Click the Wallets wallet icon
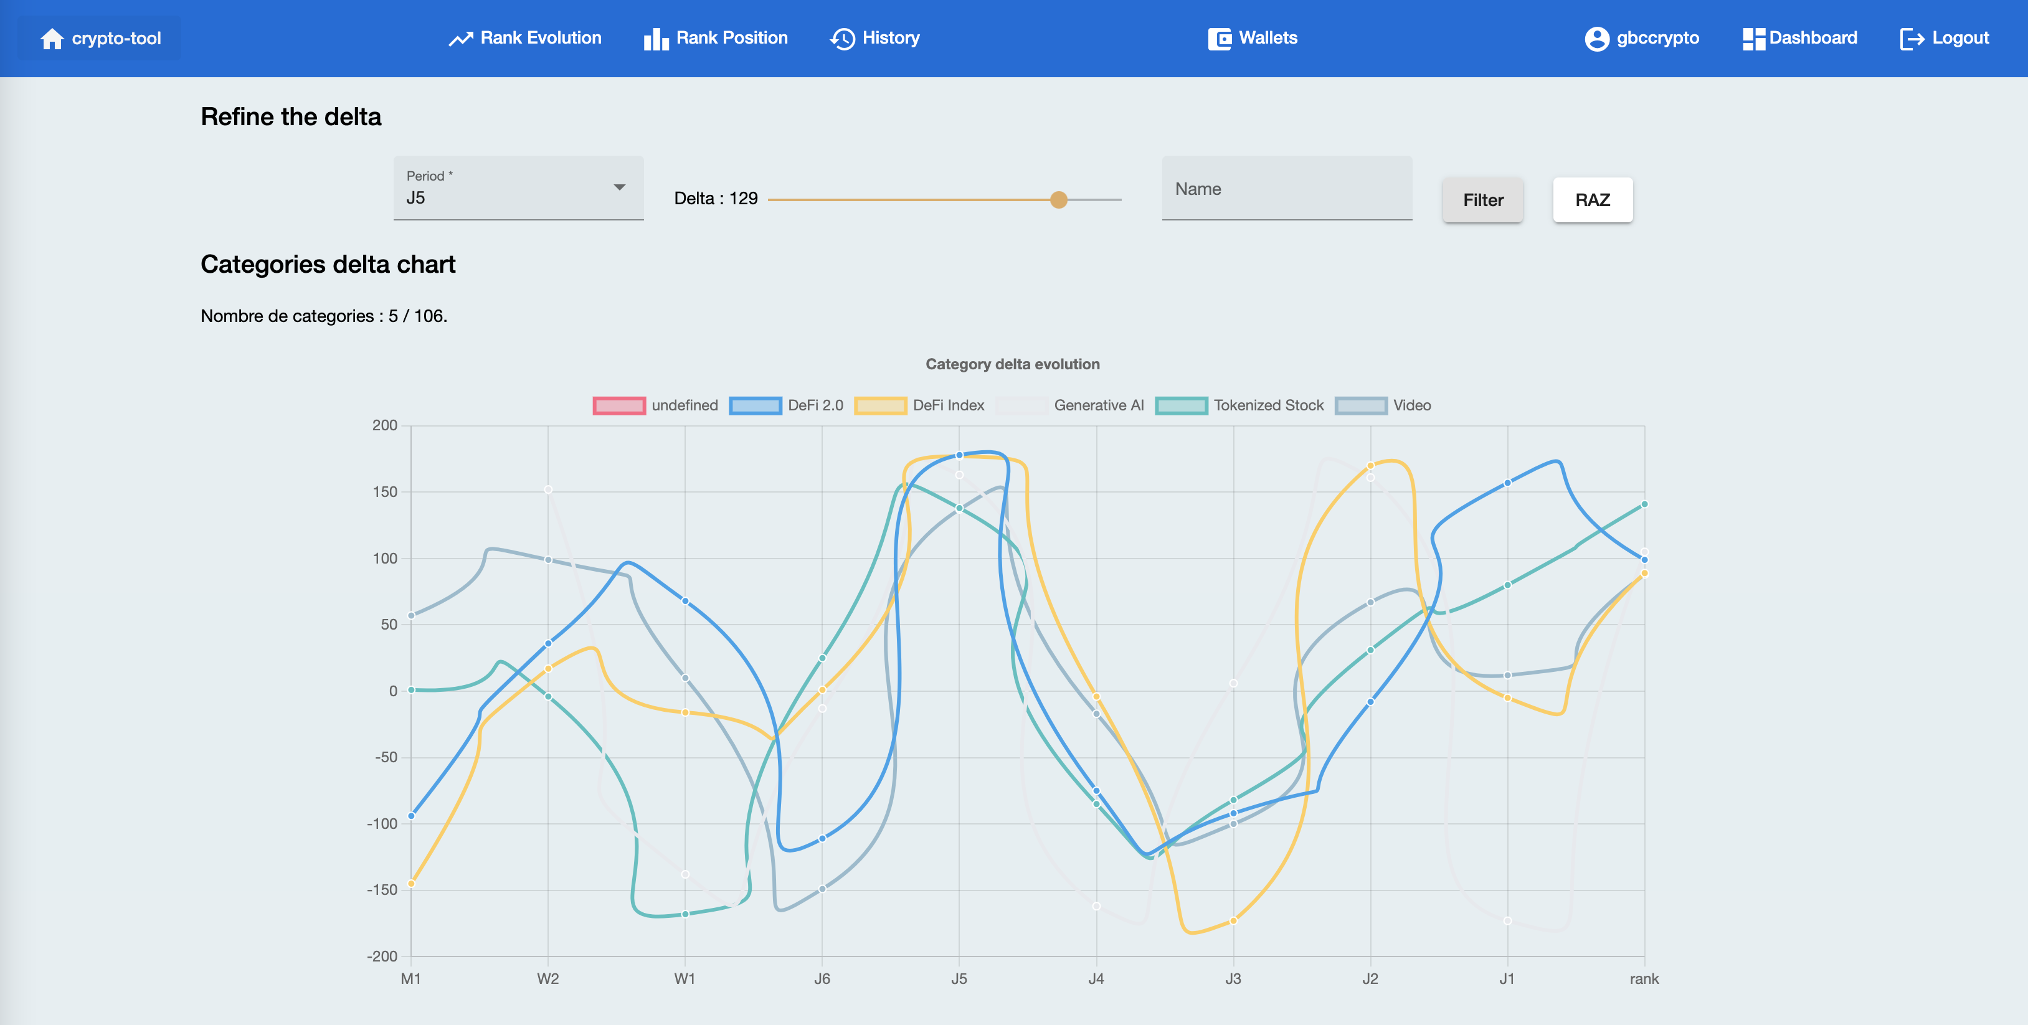Viewport: 2028px width, 1025px height. click(x=1219, y=38)
